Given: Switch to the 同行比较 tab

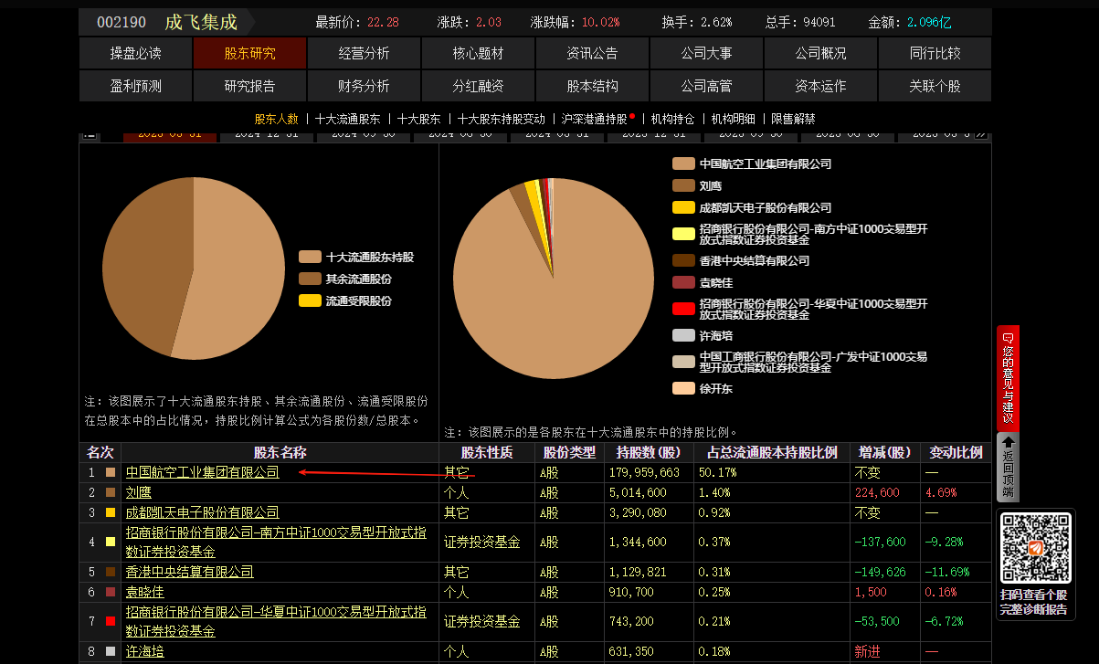Looking at the screenshot, I should [935, 54].
